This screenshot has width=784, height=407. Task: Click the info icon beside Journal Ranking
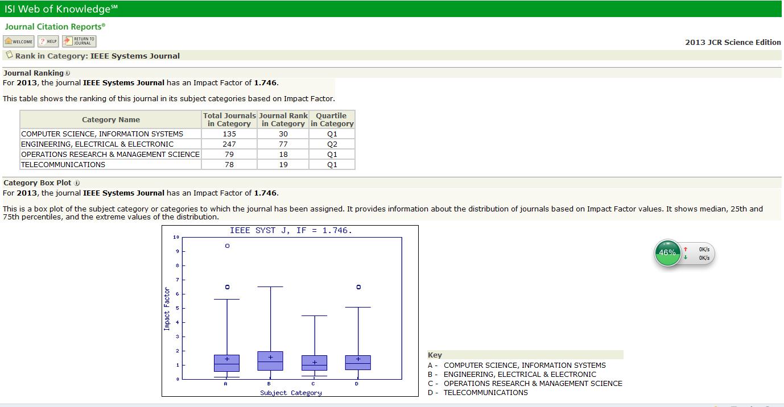[x=68, y=73]
